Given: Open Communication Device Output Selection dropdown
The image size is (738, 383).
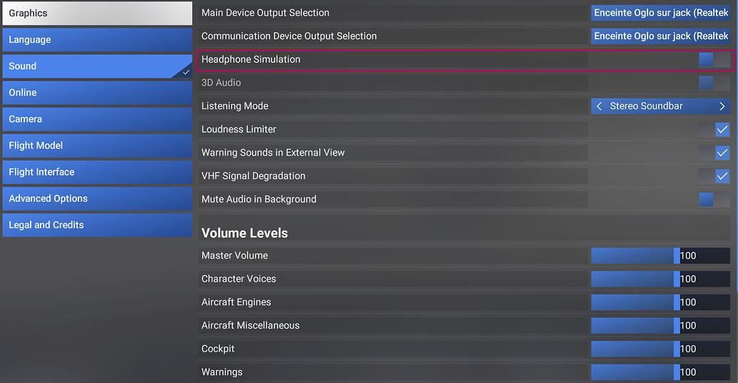Looking at the screenshot, I should [660, 36].
